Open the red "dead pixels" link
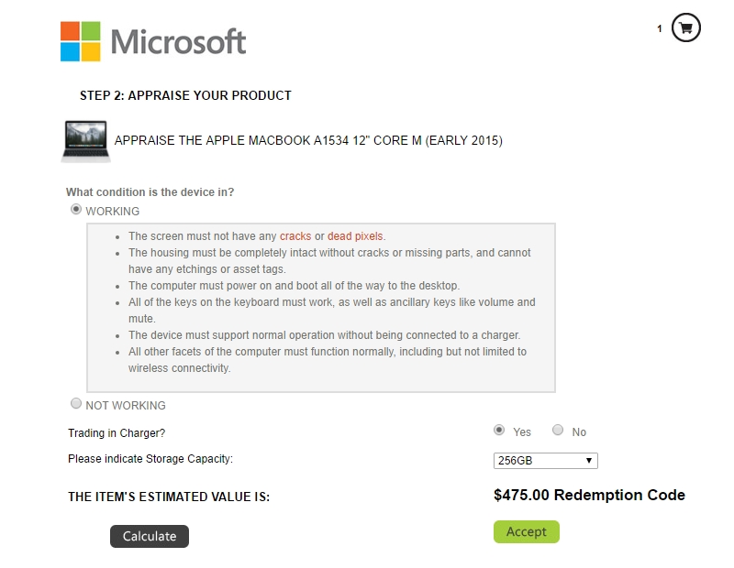734x568 pixels. 355,236
